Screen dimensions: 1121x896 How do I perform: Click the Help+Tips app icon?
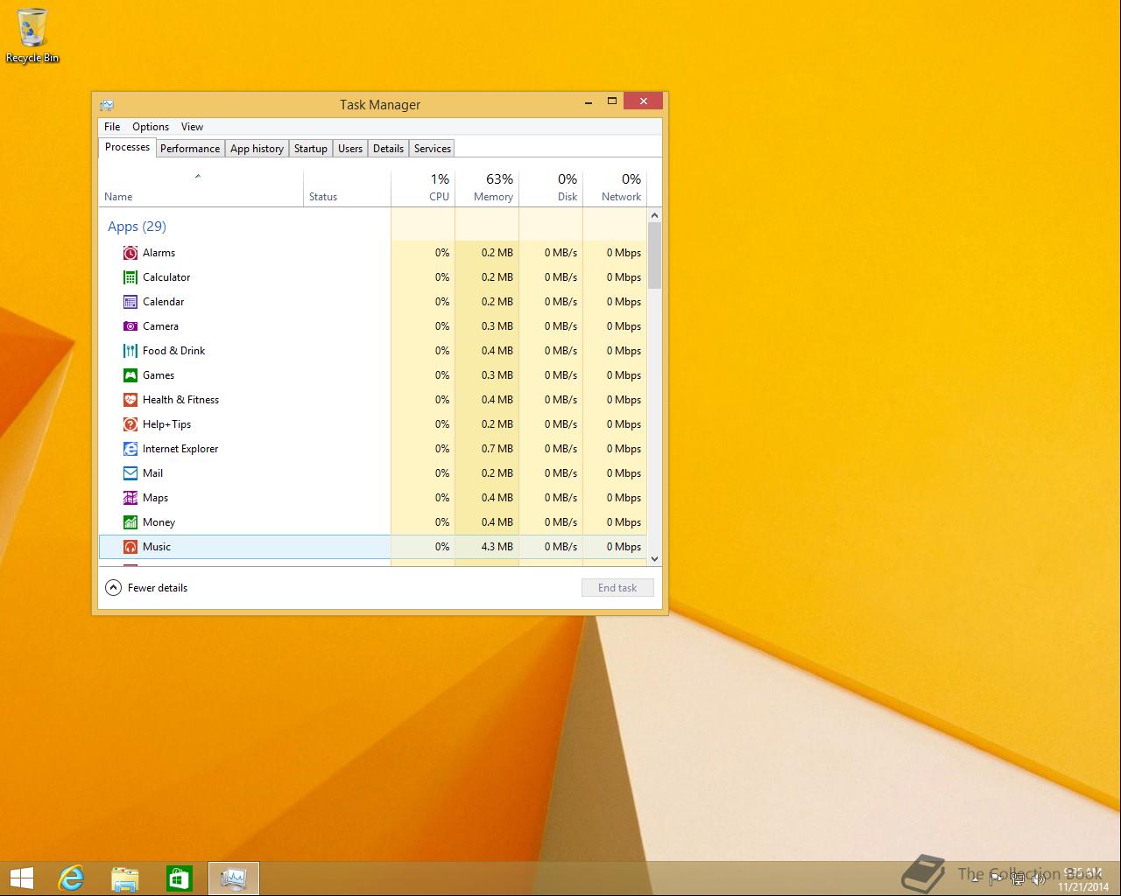point(130,424)
